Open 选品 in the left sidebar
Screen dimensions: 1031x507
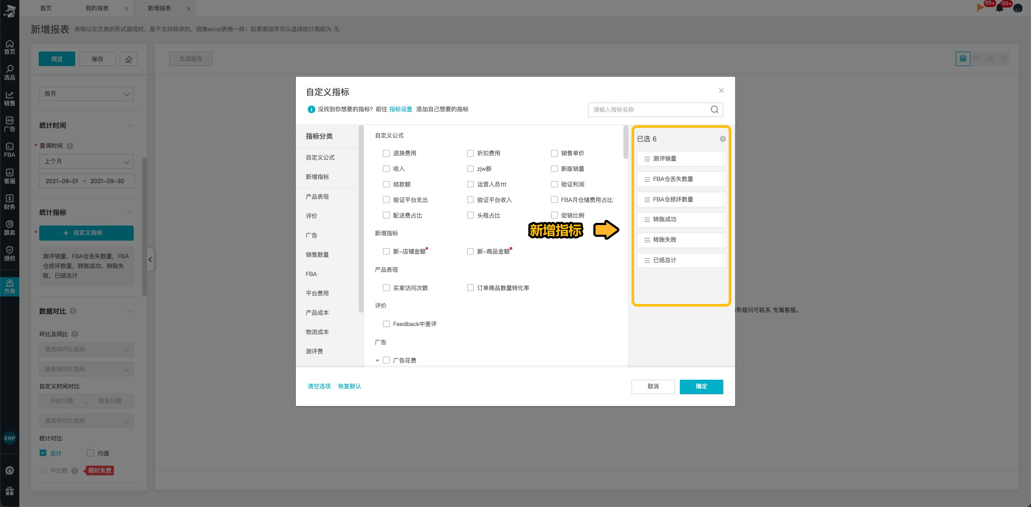click(10, 73)
